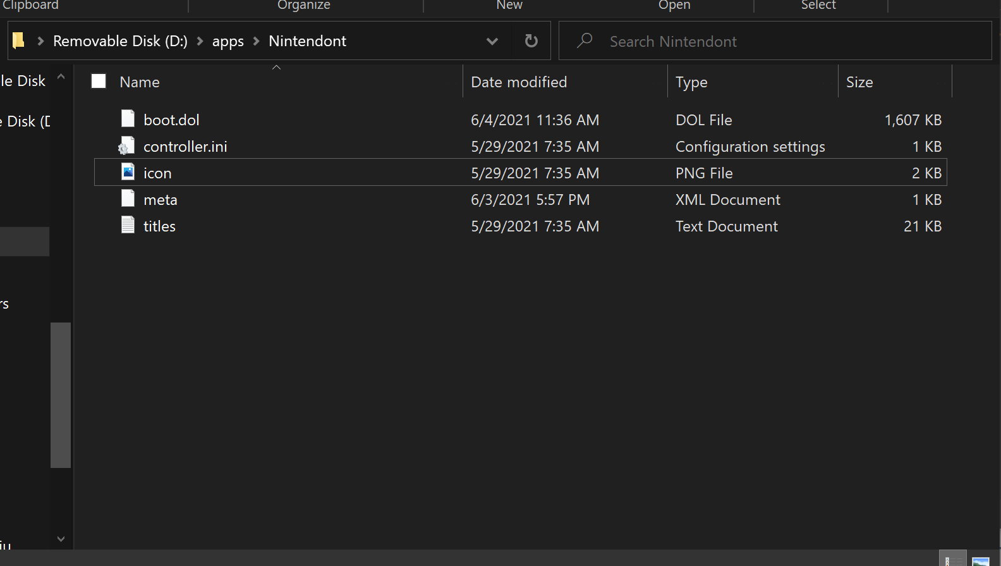Sort by Name column header

(x=140, y=82)
